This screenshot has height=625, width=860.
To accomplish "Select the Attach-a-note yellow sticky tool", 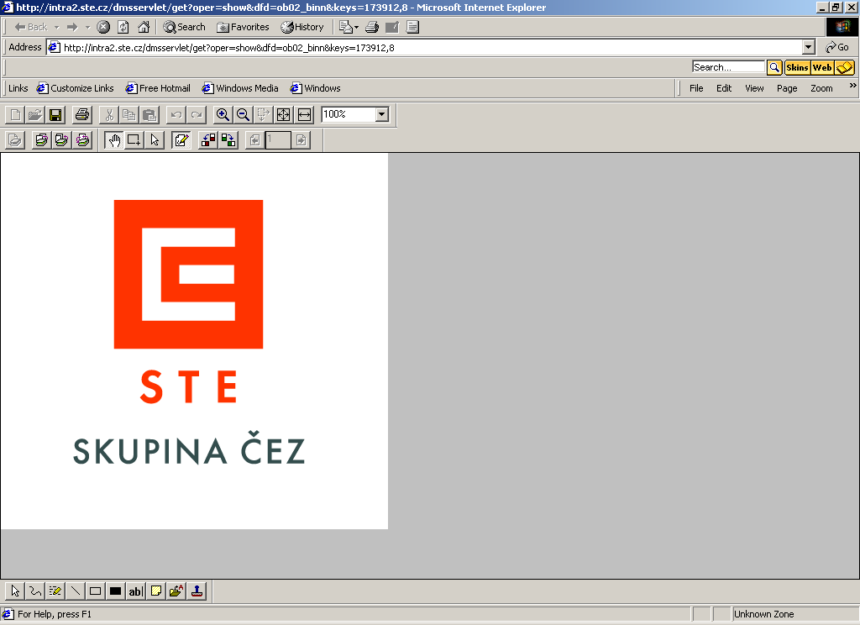I will click(155, 591).
